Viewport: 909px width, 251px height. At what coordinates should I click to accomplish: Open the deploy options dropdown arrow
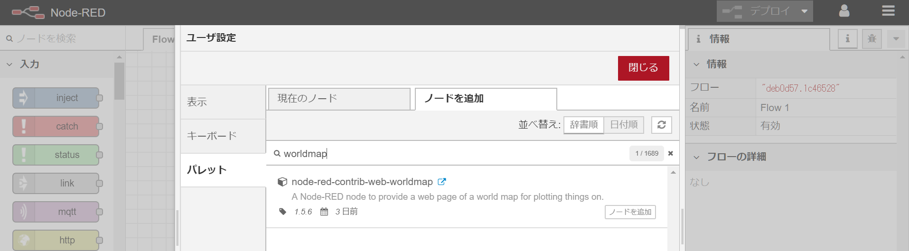tap(804, 11)
